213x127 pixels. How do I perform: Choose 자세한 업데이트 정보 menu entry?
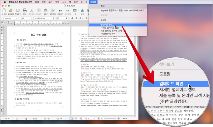pos(118,28)
